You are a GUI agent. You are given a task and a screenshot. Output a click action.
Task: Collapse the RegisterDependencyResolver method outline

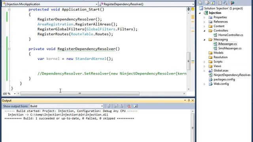click(x=9, y=49)
